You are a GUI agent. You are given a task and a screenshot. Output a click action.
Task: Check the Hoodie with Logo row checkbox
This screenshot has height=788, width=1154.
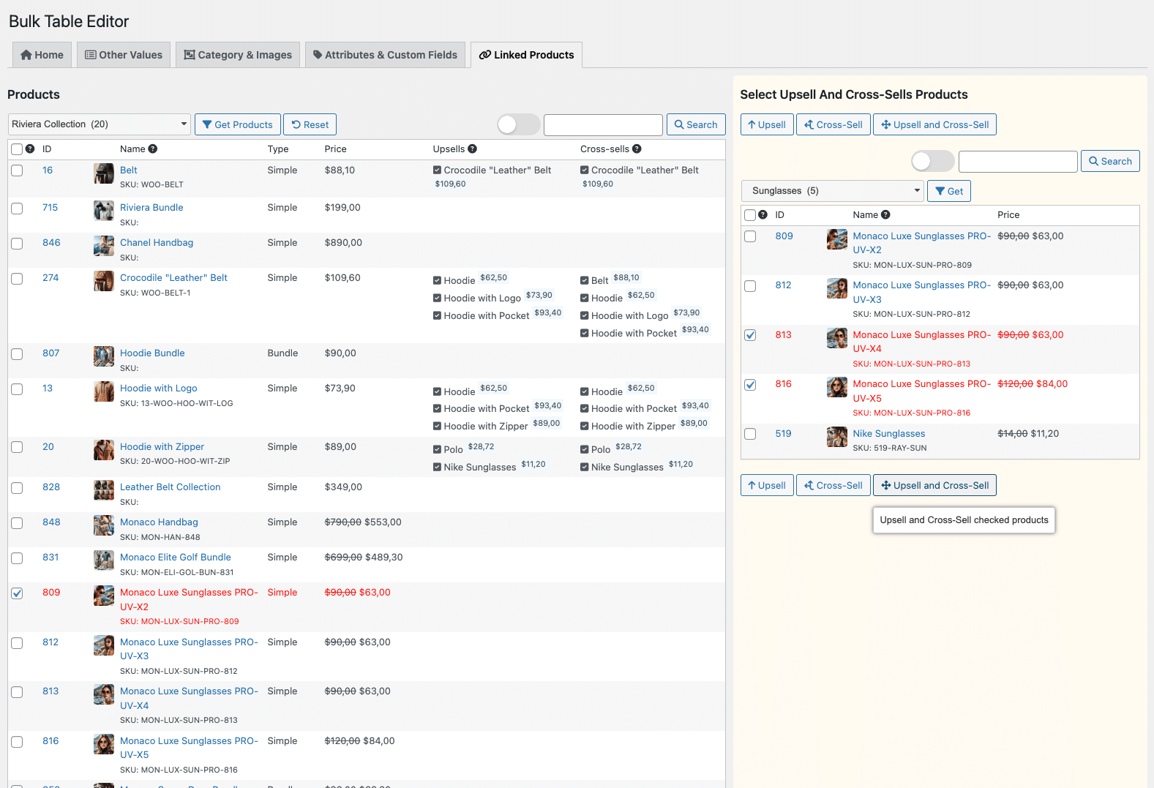(x=17, y=389)
